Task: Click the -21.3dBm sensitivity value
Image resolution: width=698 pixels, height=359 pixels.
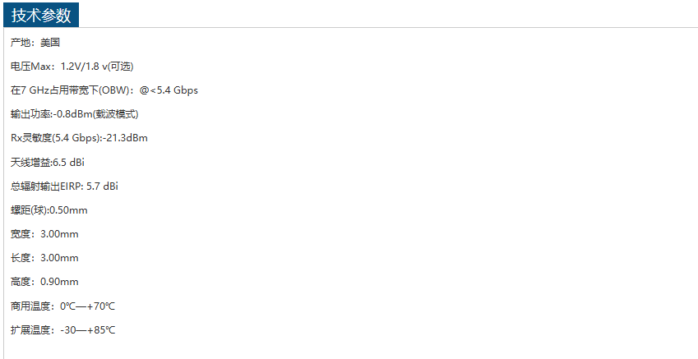Action: [126, 138]
